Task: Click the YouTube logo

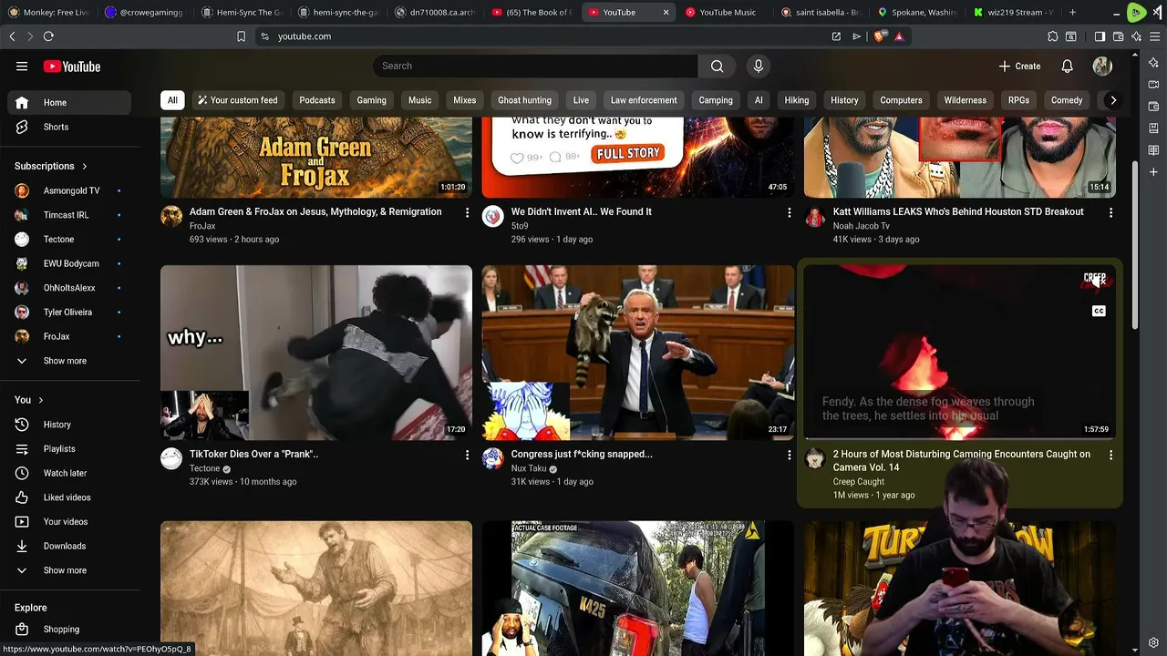Action: tap(72, 67)
